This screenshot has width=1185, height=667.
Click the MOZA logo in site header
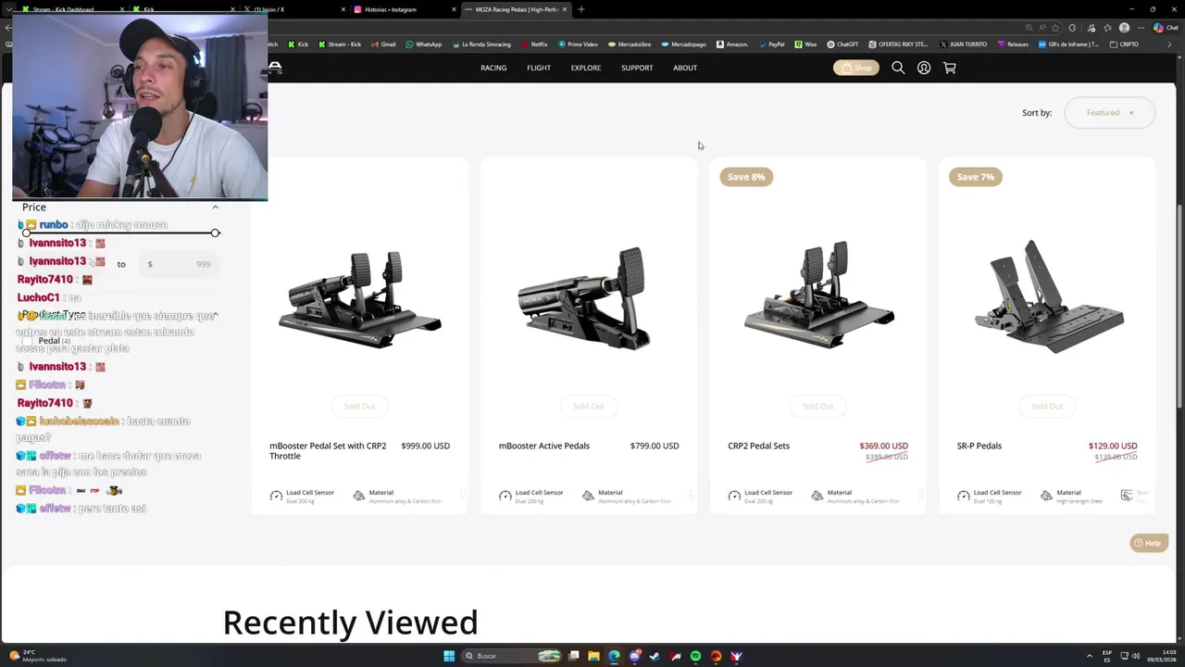point(275,68)
